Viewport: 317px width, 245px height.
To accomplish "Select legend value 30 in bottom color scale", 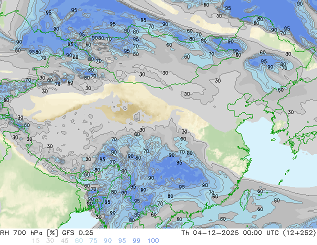I will 50,241.
